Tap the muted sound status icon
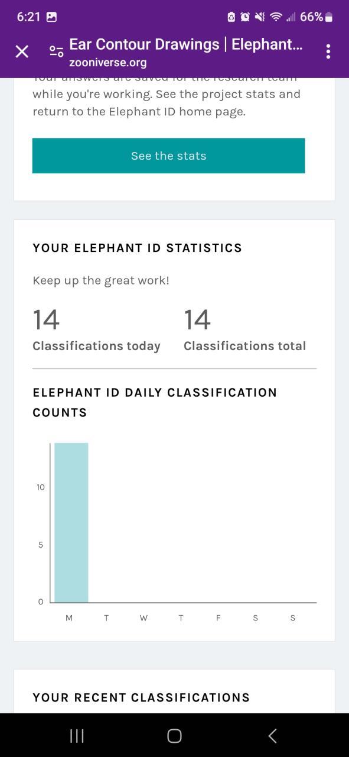Viewport: 349px width, 757px height. click(260, 17)
